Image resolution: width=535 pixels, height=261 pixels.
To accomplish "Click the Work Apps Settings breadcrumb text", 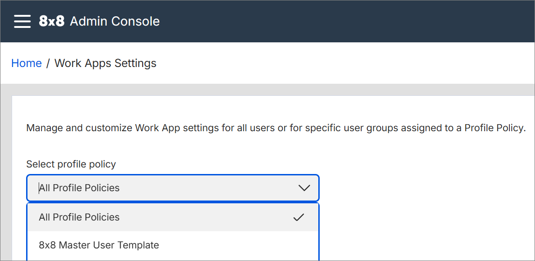I will [x=105, y=63].
